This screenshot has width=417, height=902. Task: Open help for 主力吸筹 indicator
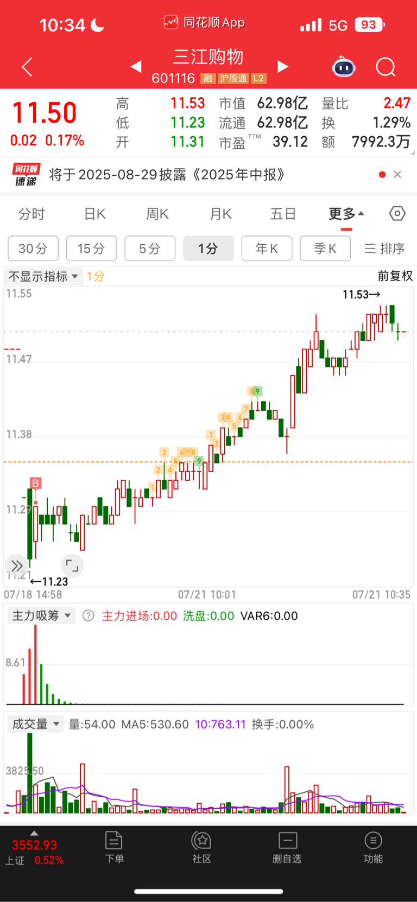pyautogui.click(x=88, y=616)
